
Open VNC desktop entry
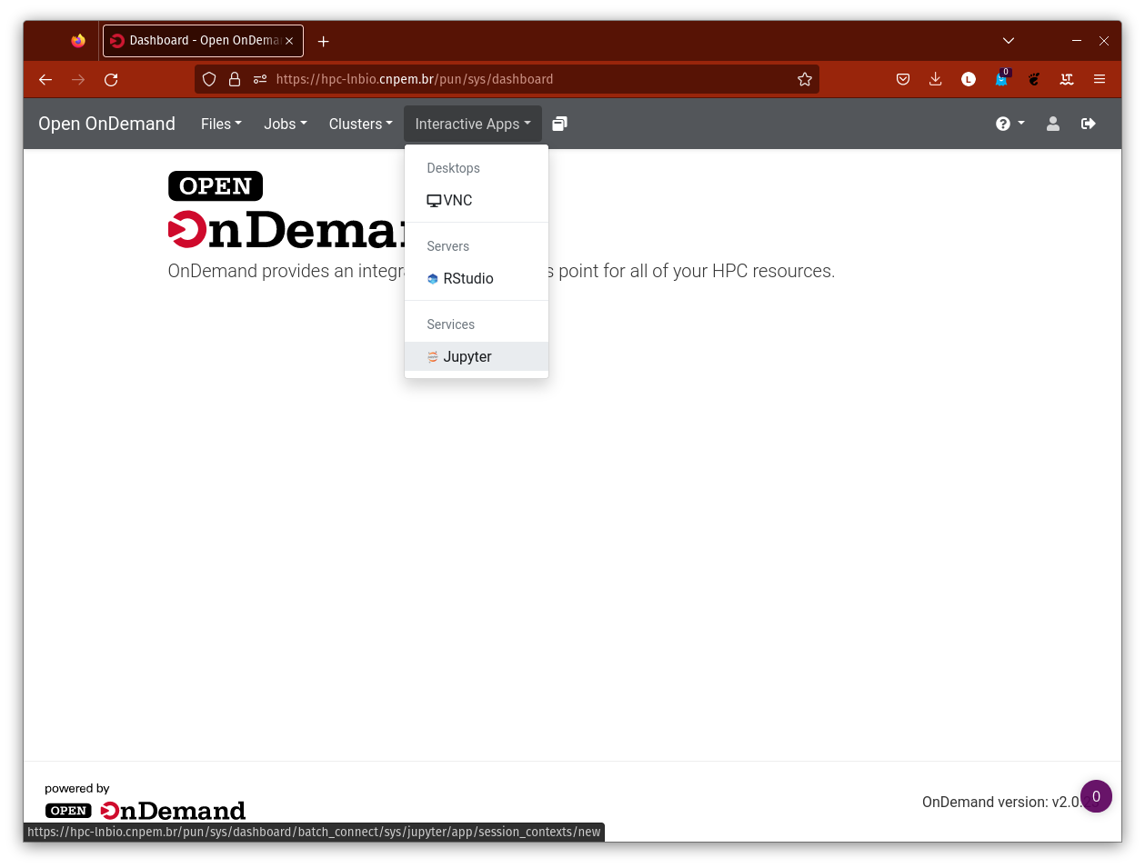coord(476,200)
